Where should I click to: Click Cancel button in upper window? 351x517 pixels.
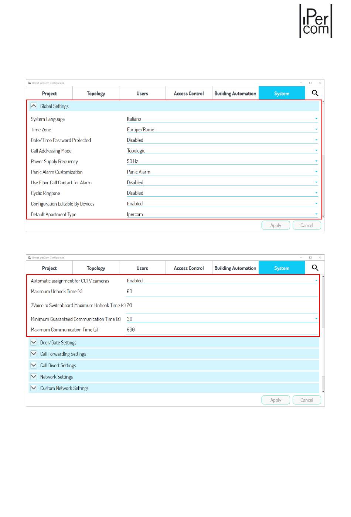pos(307,225)
